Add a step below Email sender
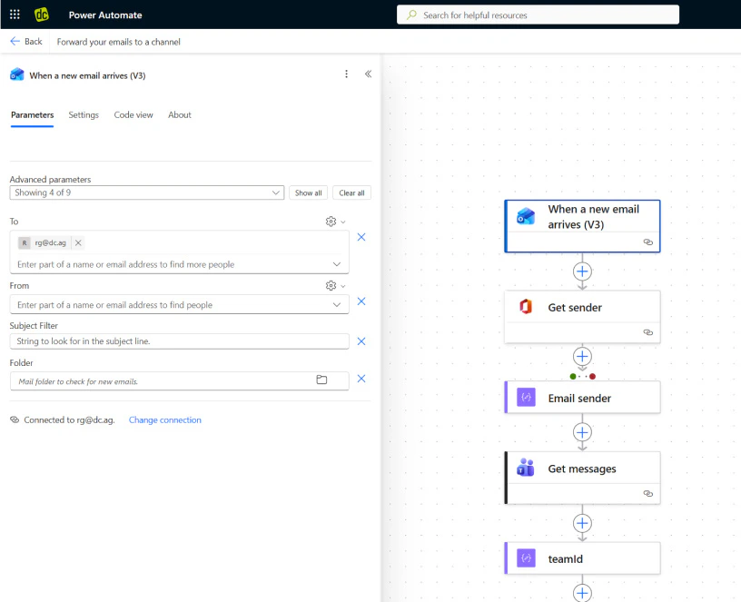741x602 pixels. tap(582, 432)
